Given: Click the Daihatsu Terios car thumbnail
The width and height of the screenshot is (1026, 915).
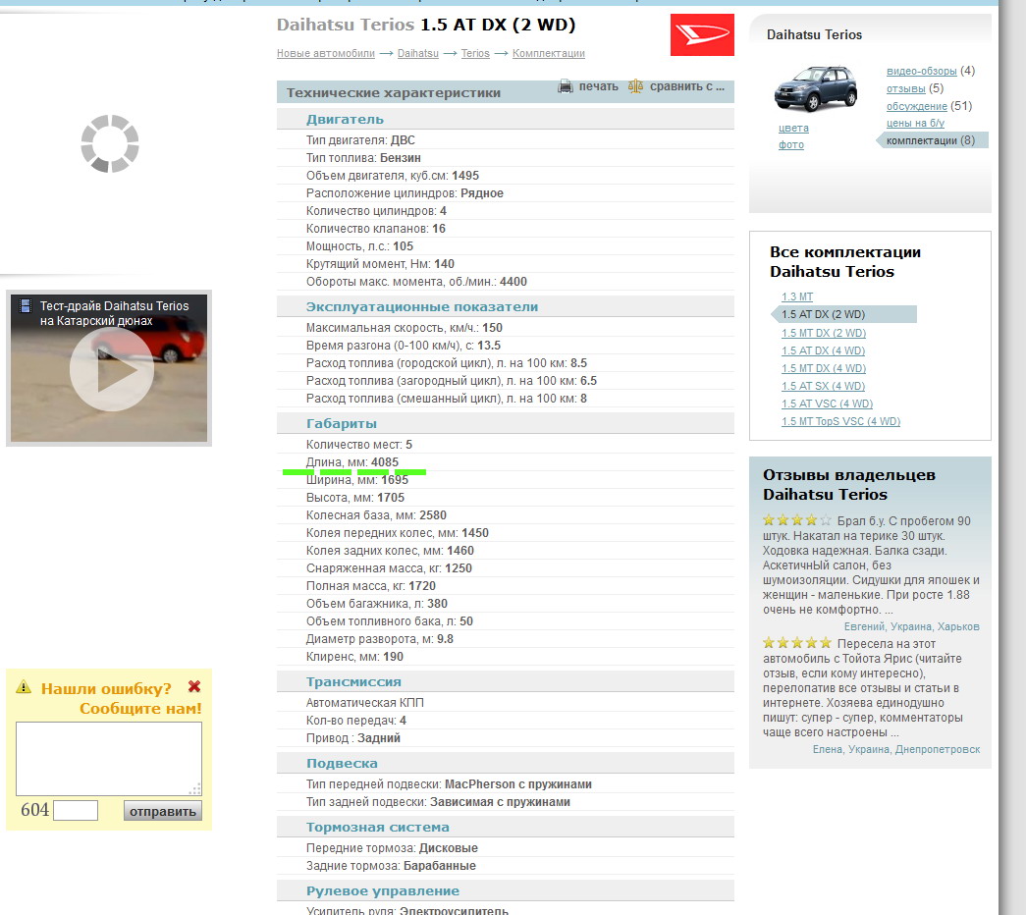Looking at the screenshot, I should click(x=815, y=90).
